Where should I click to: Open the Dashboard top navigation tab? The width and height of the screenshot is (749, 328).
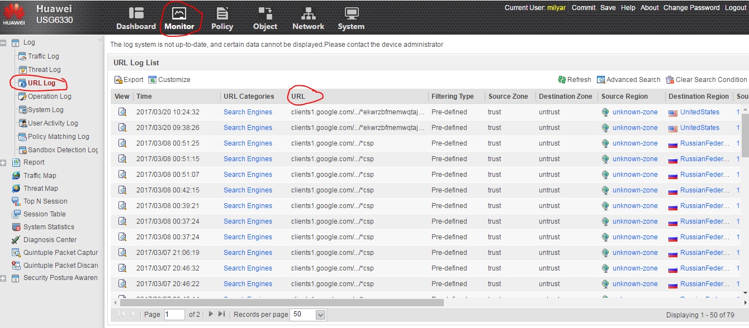(136, 18)
